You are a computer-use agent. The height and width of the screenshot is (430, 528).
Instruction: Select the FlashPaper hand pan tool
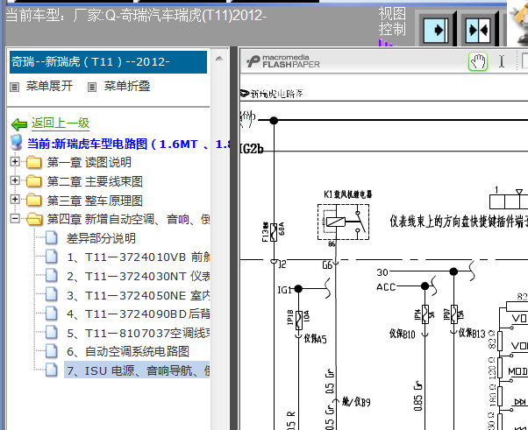pos(478,61)
